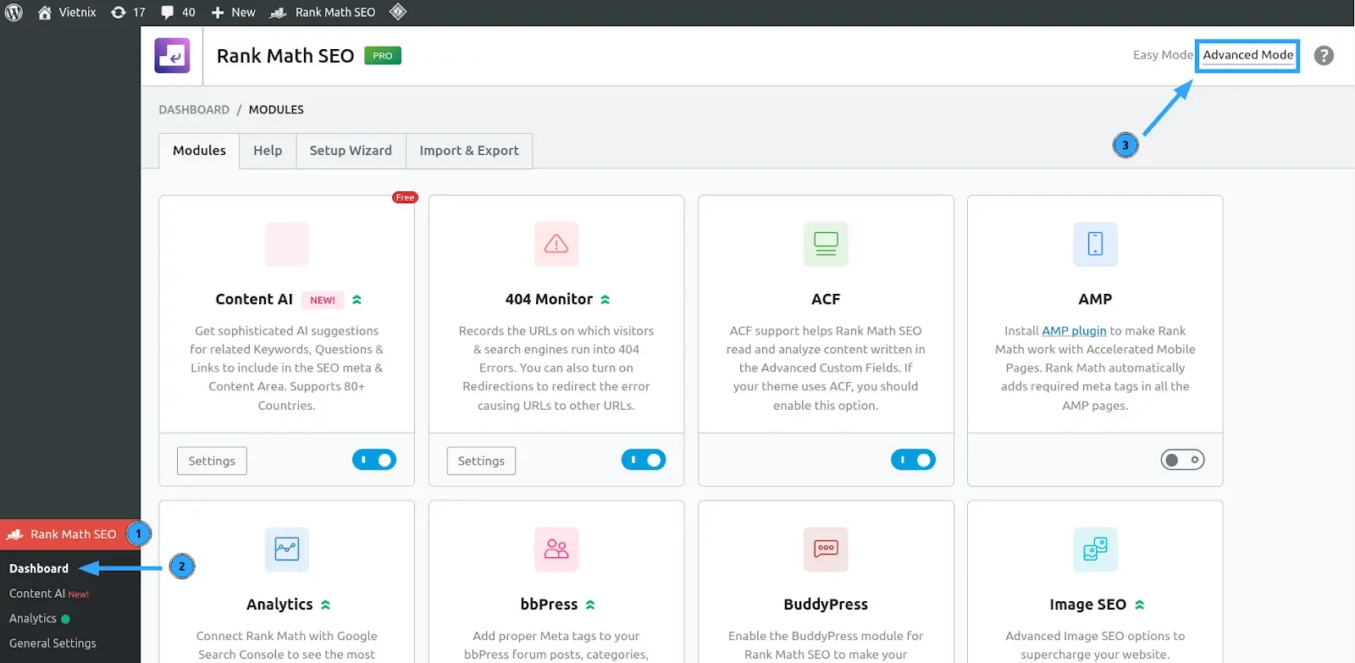This screenshot has height=663, width=1355.
Task: Click the Image SEO module icon
Action: 1095,549
